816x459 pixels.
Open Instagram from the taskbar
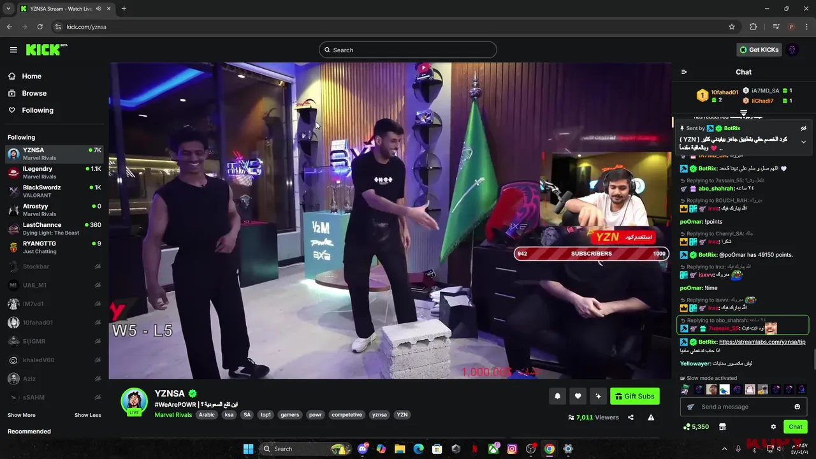click(512, 449)
